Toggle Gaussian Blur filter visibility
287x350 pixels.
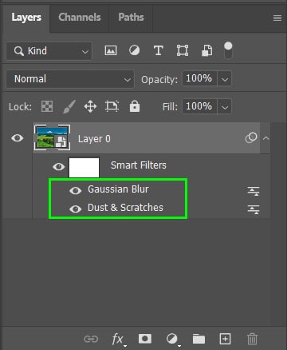tap(75, 190)
